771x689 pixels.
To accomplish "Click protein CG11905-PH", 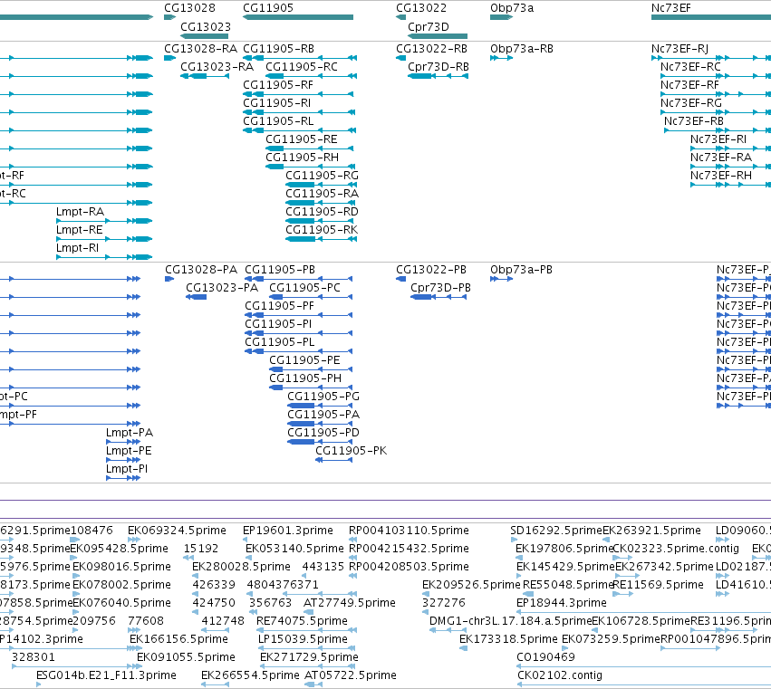I will [305, 378].
